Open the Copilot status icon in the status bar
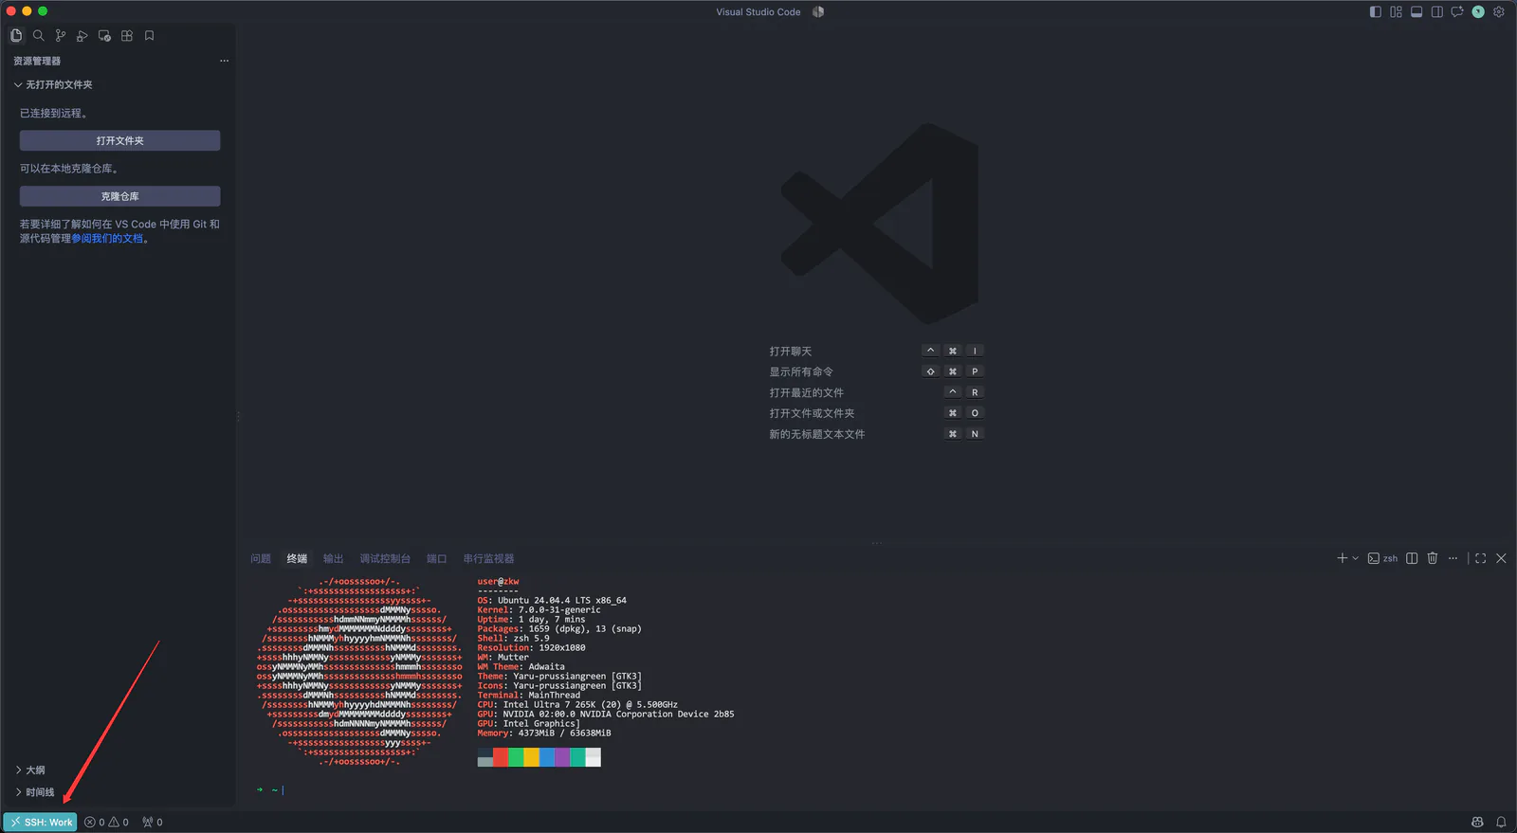 point(1477,822)
